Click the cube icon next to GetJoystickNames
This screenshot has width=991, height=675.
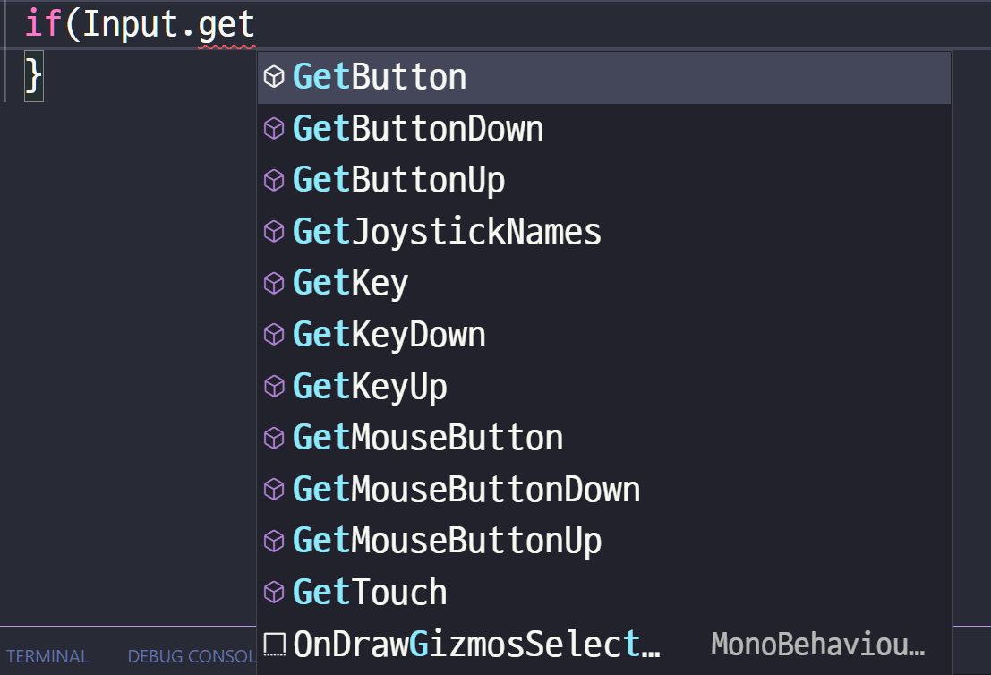[x=274, y=232]
